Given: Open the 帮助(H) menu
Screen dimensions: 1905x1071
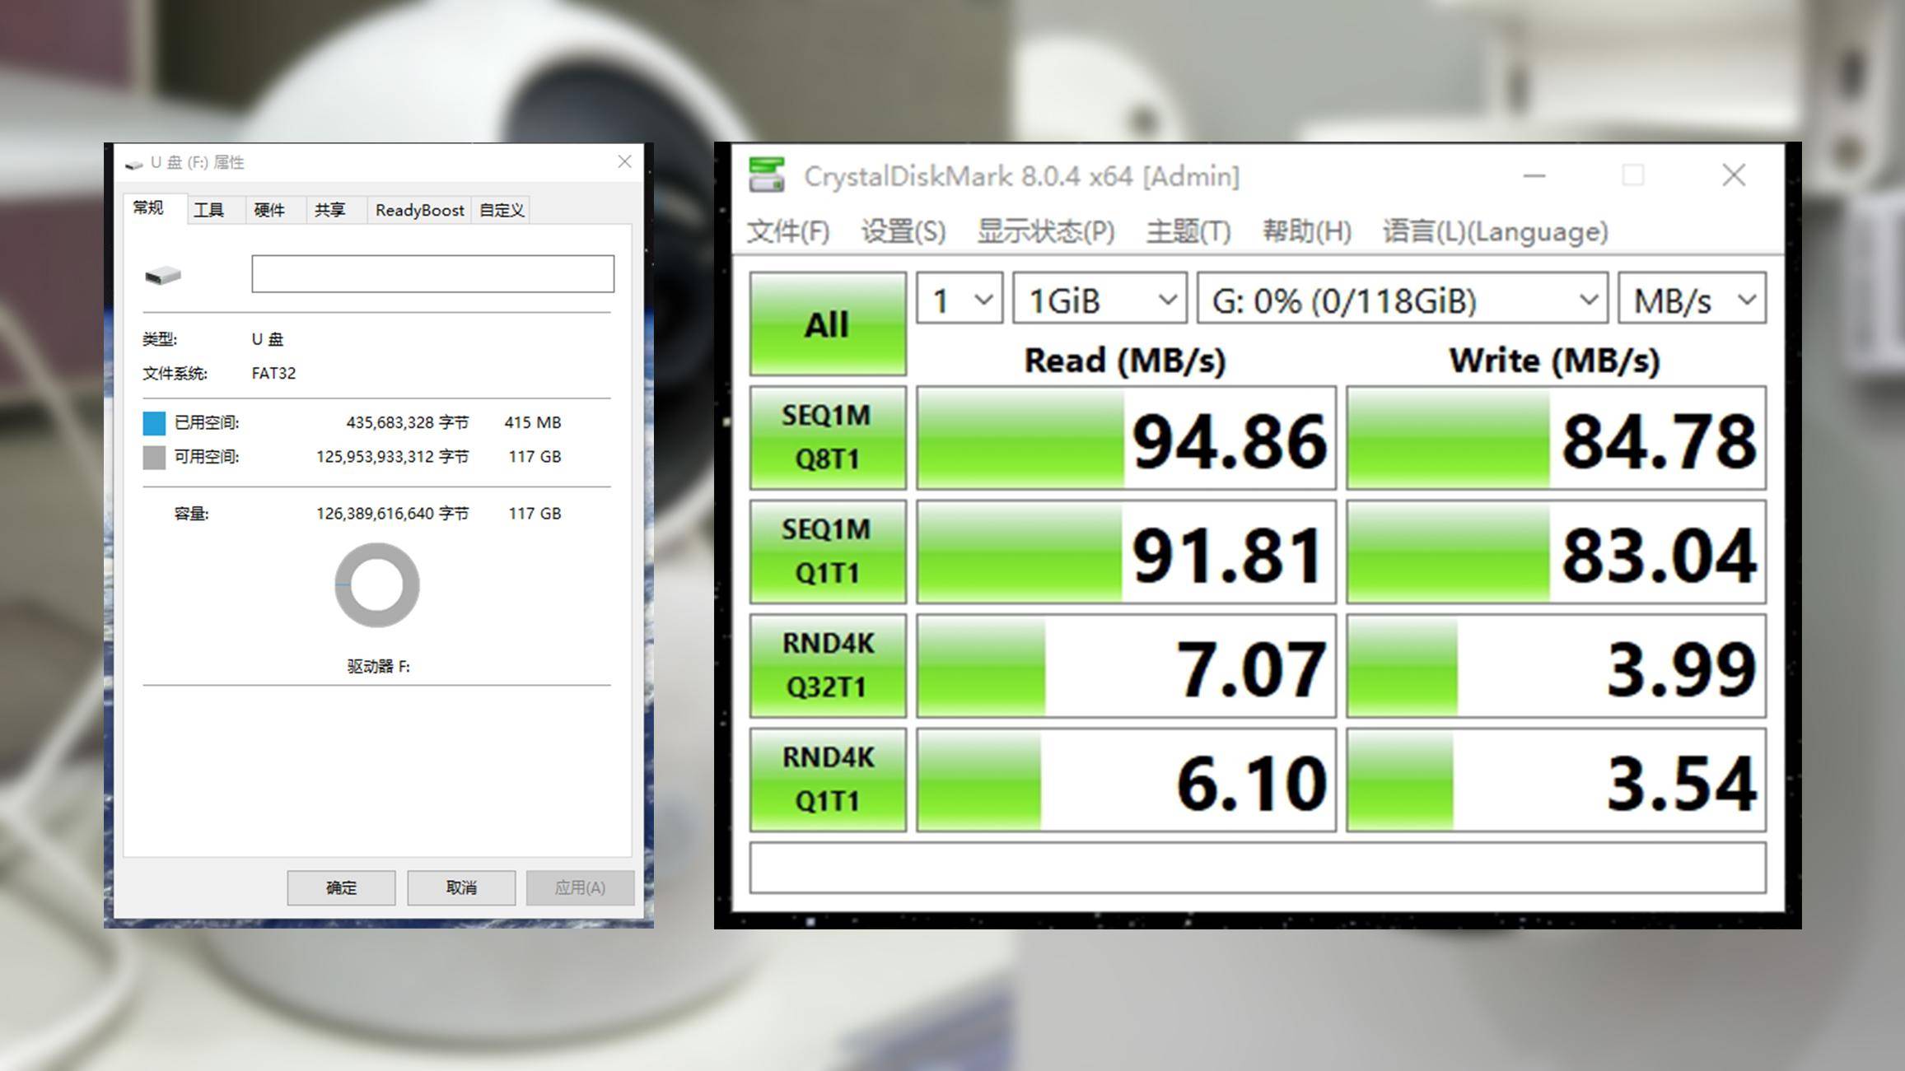Looking at the screenshot, I should click(x=1307, y=231).
